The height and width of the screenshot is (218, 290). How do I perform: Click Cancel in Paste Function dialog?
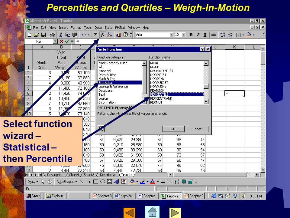197,129
